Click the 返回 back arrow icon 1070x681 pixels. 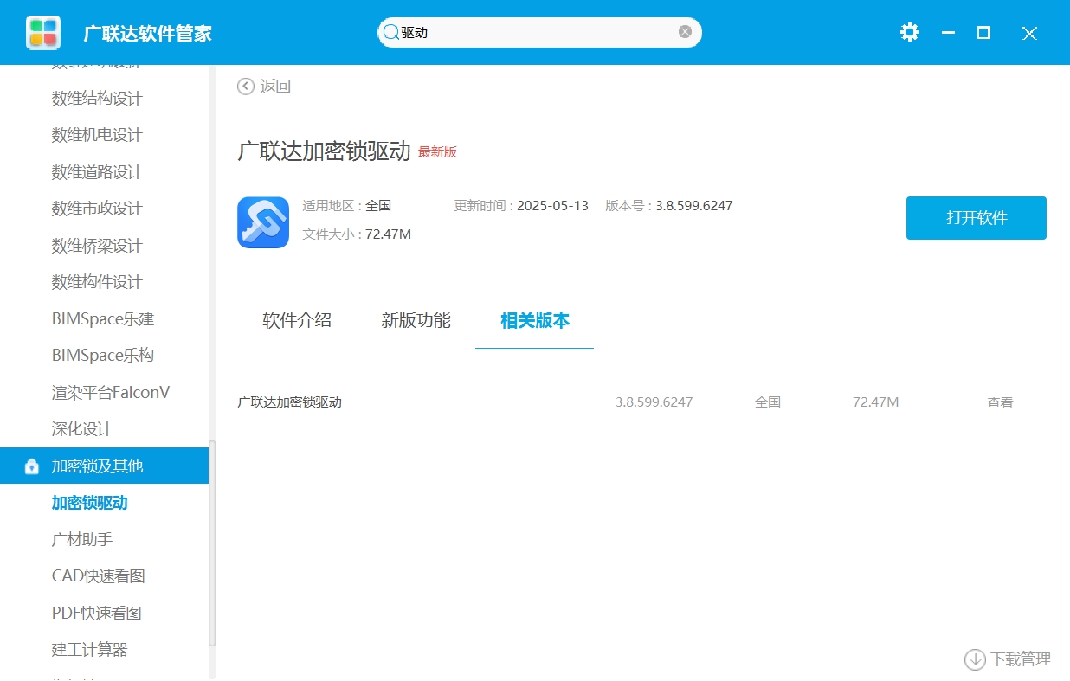[x=246, y=86]
